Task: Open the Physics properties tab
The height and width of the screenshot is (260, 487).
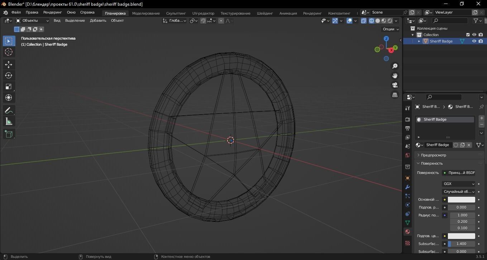Action: (x=407, y=205)
